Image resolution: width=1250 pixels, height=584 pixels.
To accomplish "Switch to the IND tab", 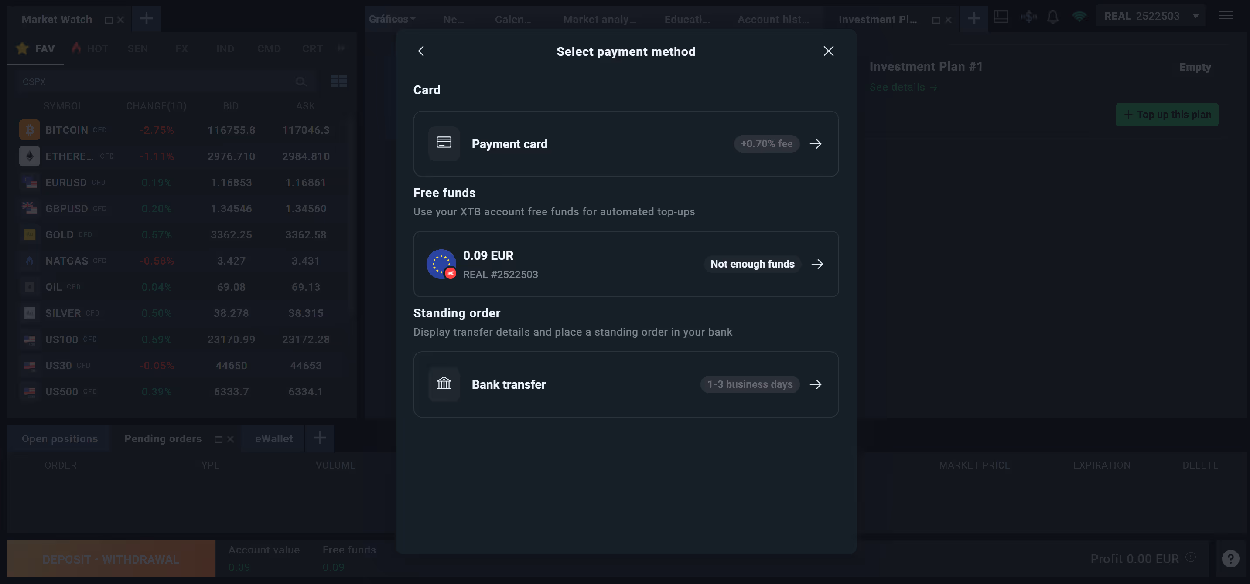I will click(225, 48).
